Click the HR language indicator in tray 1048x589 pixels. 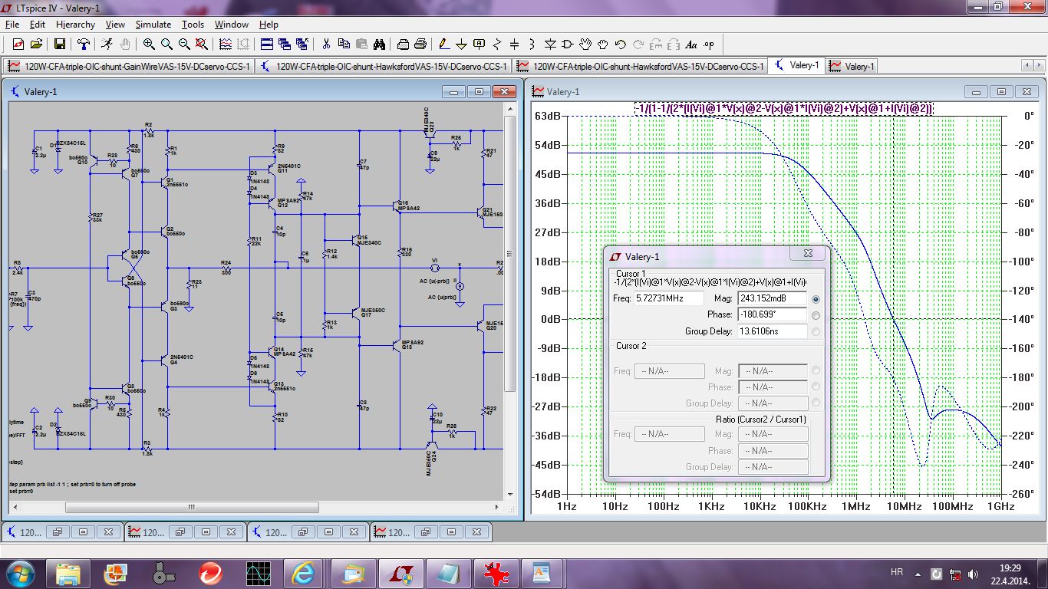pos(896,572)
